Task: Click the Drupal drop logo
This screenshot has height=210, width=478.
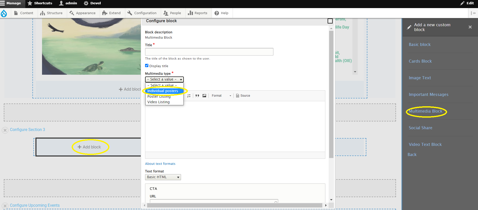Action: point(4,13)
